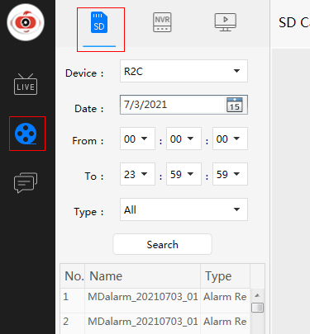Switch to the NVR playback tab
The height and width of the screenshot is (334, 310).
[162, 22]
